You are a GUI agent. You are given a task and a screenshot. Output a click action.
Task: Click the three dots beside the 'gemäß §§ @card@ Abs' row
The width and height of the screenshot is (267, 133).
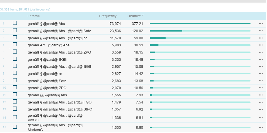point(261,95)
